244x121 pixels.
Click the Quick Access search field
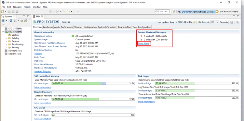click(162, 11)
